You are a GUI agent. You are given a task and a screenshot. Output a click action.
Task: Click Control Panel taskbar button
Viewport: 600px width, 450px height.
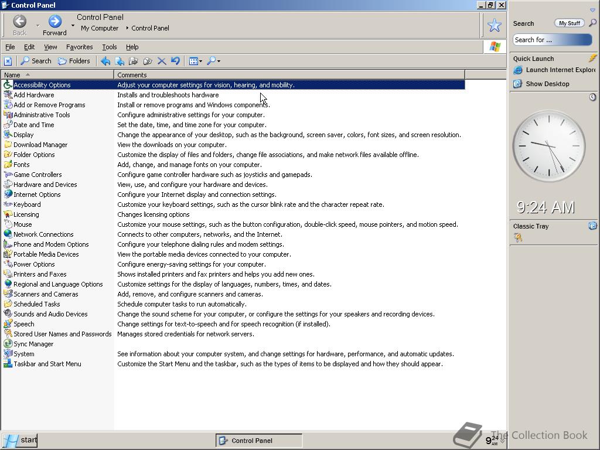click(x=258, y=441)
